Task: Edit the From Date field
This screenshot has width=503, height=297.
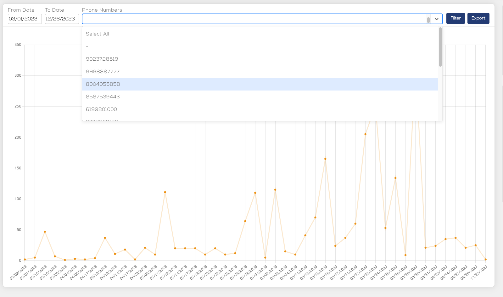Action: tap(25, 19)
